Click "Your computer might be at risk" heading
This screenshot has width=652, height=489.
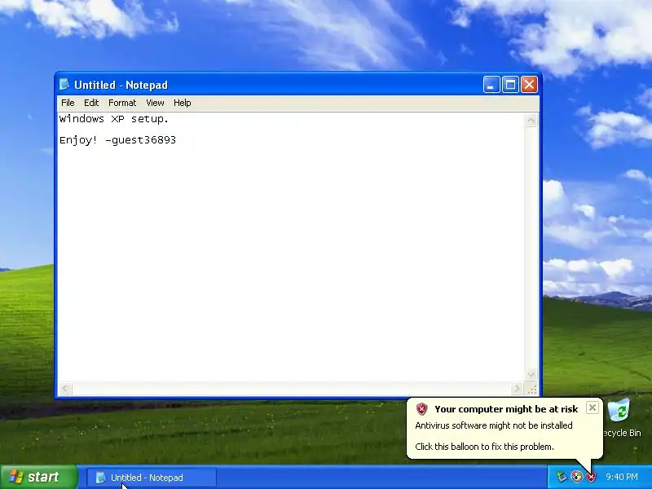point(506,409)
